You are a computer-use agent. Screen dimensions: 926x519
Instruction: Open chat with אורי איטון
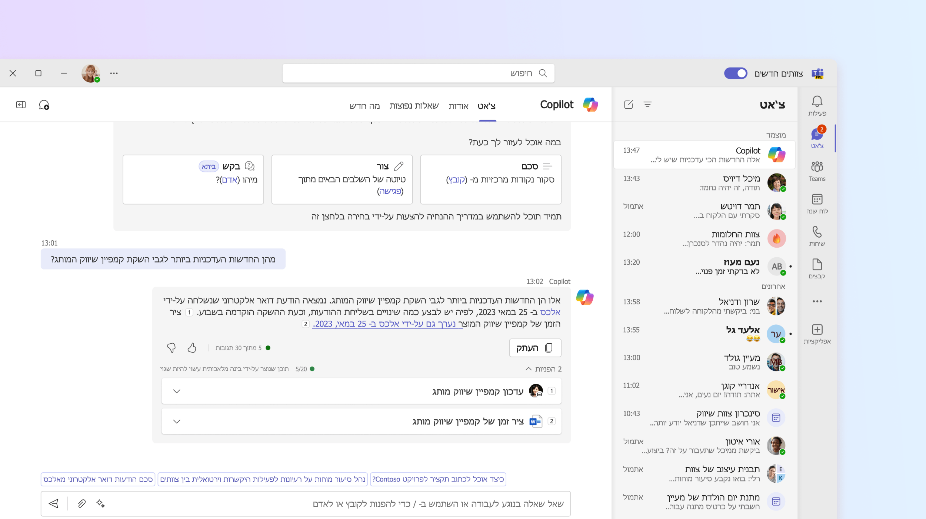704,446
